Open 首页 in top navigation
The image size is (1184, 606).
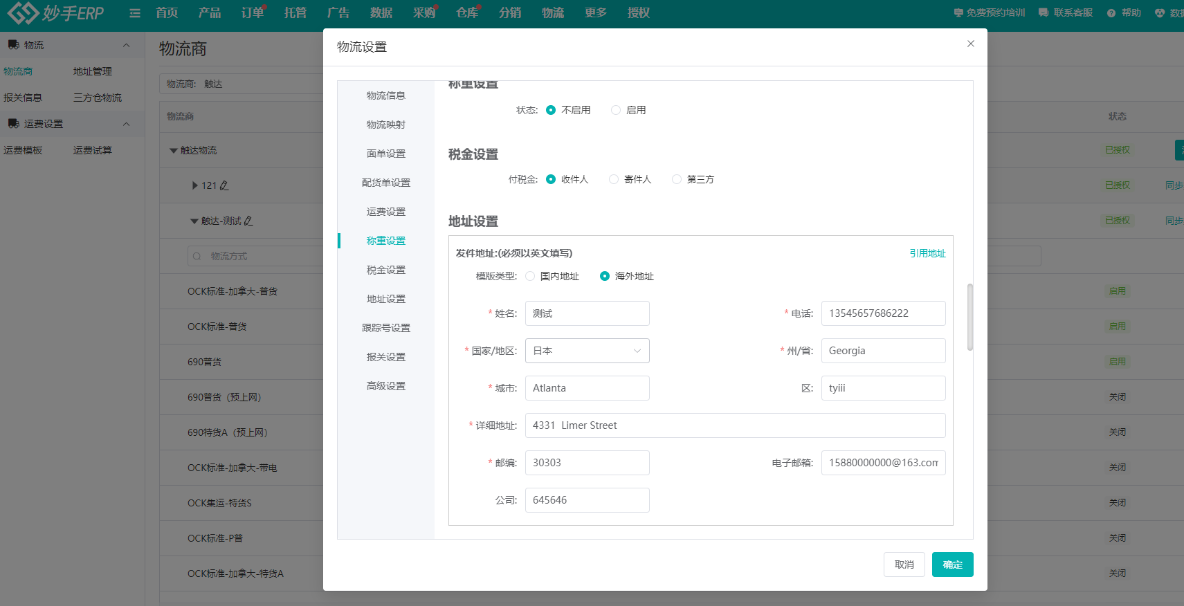[167, 12]
